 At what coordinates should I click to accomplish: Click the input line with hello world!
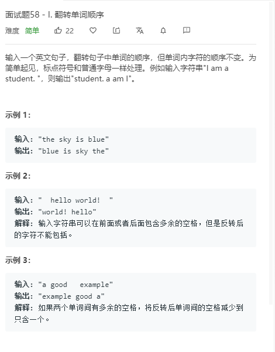(x=64, y=200)
